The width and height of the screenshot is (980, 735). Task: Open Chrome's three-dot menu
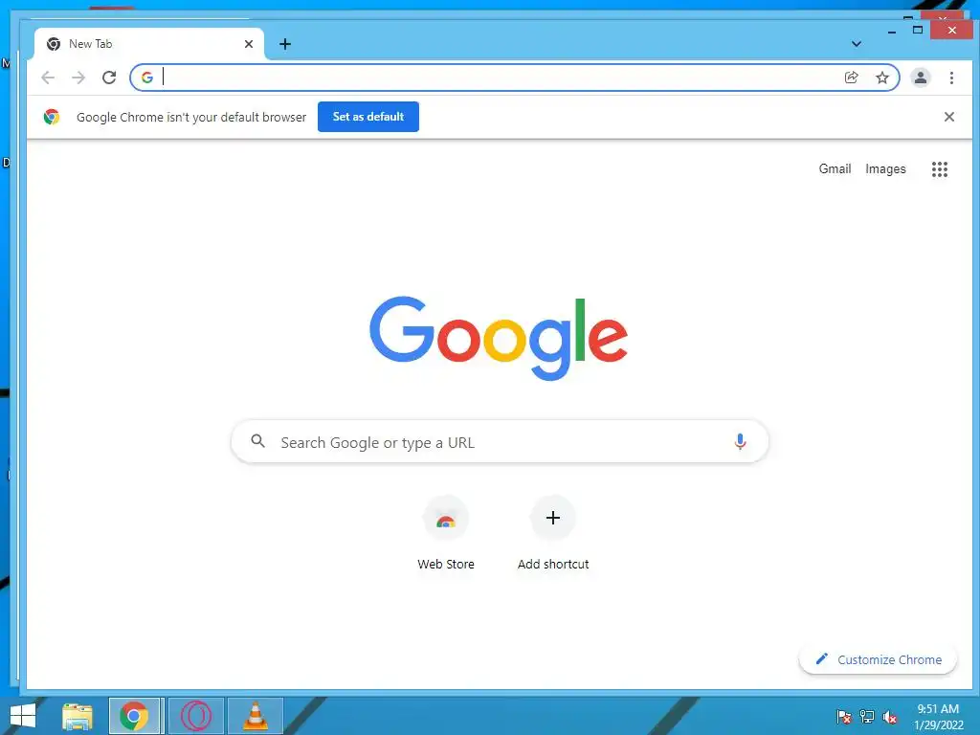pos(951,78)
